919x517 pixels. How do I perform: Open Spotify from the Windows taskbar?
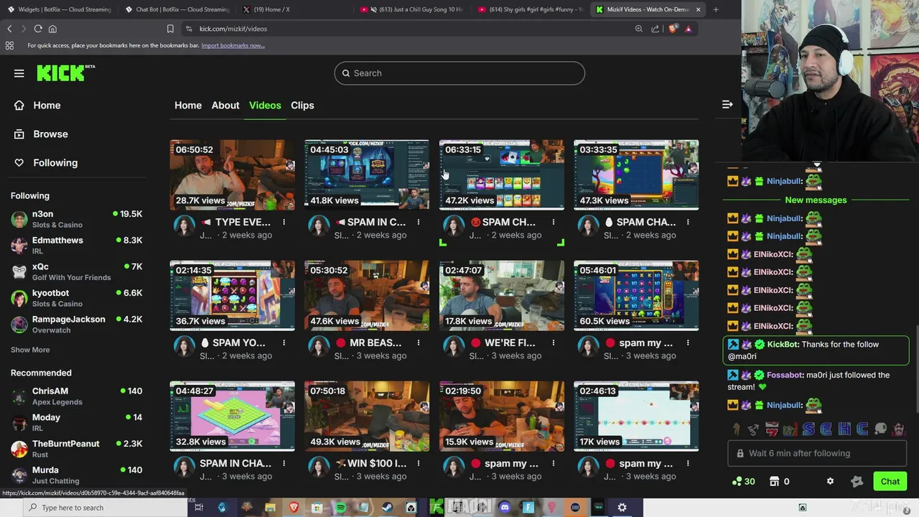pos(341,508)
